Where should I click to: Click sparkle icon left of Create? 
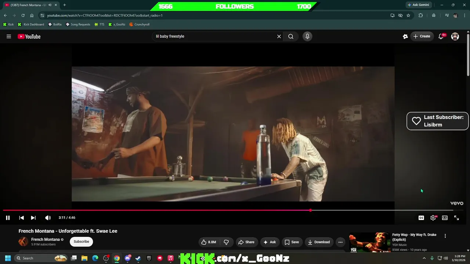405,36
